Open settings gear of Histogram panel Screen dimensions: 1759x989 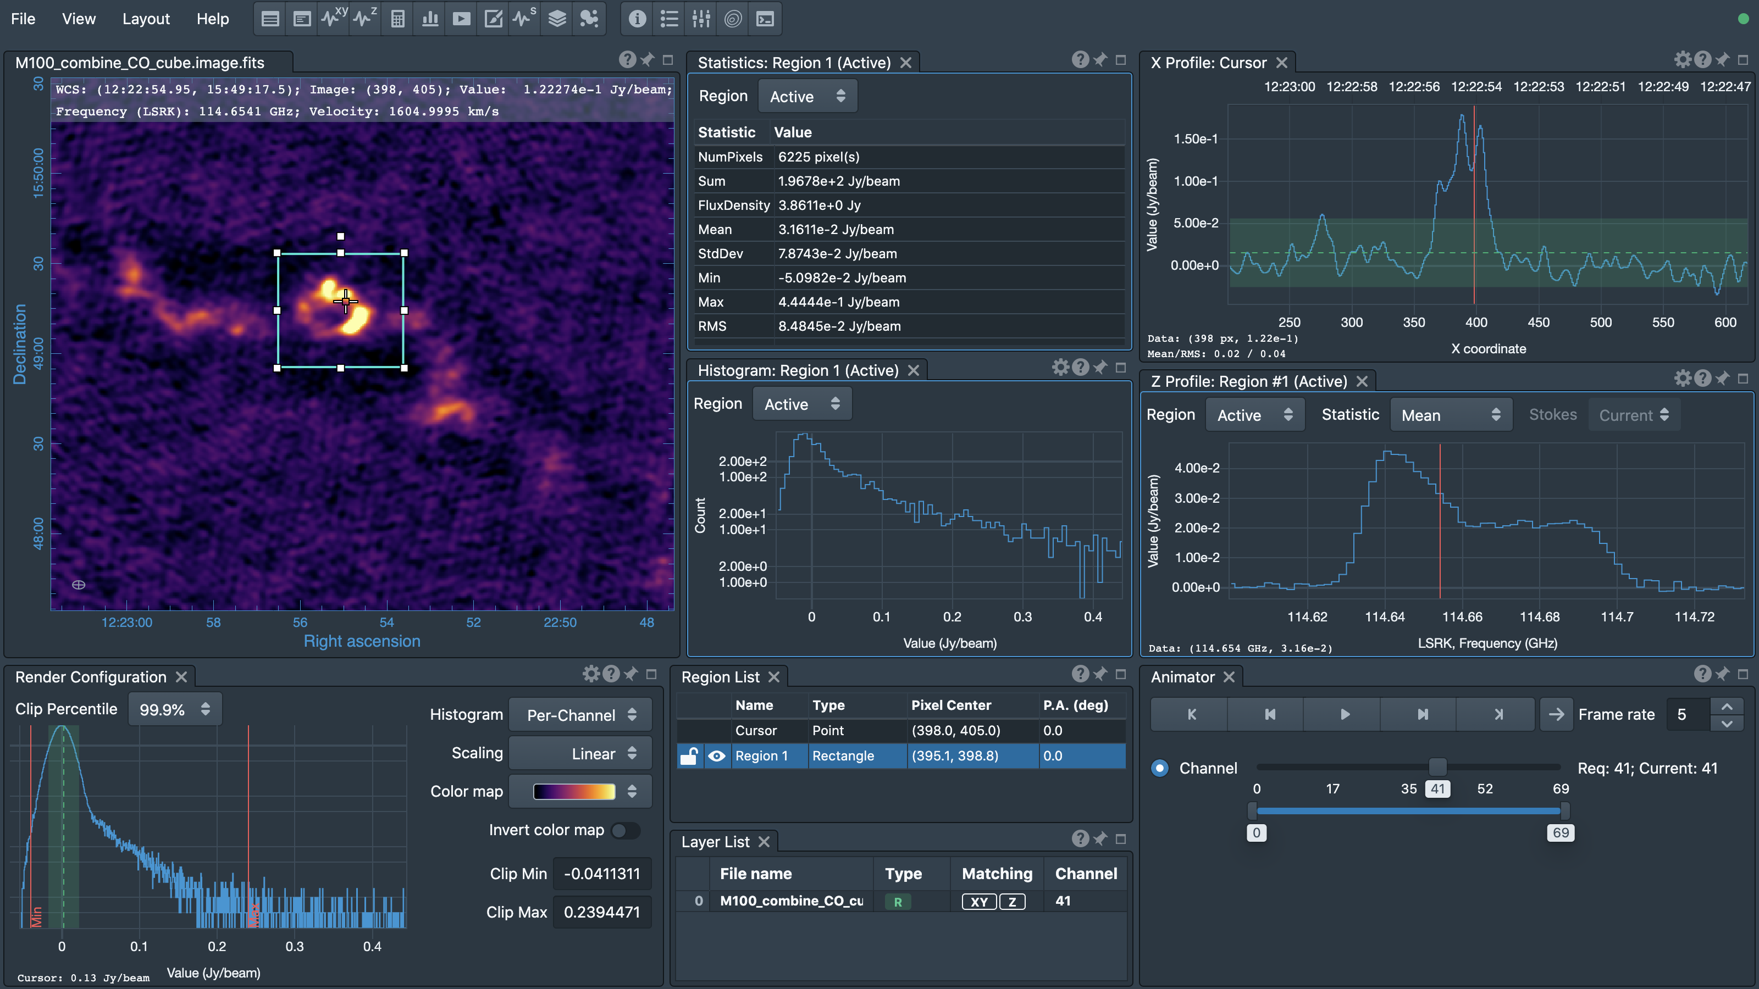1060,367
